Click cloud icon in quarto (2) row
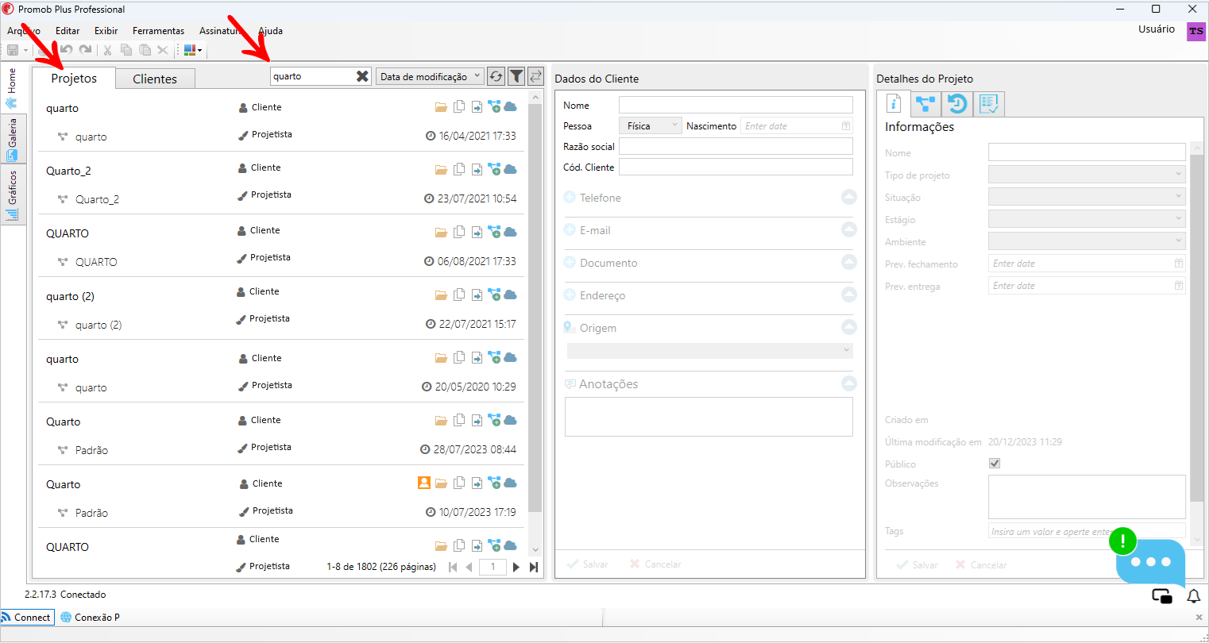The width and height of the screenshot is (1209, 643). (510, 295)
